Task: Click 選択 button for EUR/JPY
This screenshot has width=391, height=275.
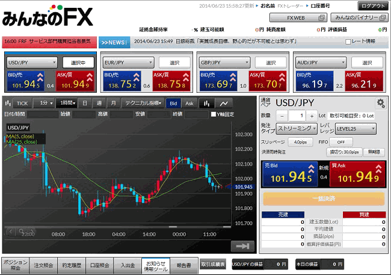Action: tap(174, 63)
